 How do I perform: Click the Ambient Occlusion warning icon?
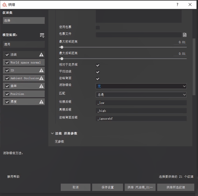41,78
